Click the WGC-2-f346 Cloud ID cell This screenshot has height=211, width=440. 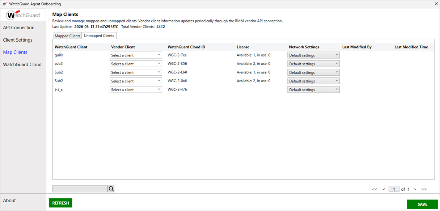click(x=177, y=72)
